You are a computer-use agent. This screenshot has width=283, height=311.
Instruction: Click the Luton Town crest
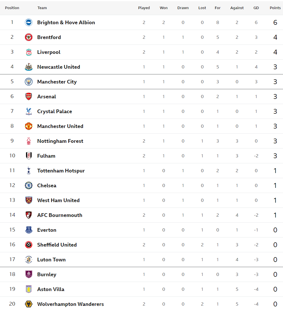tap(29, 260)
